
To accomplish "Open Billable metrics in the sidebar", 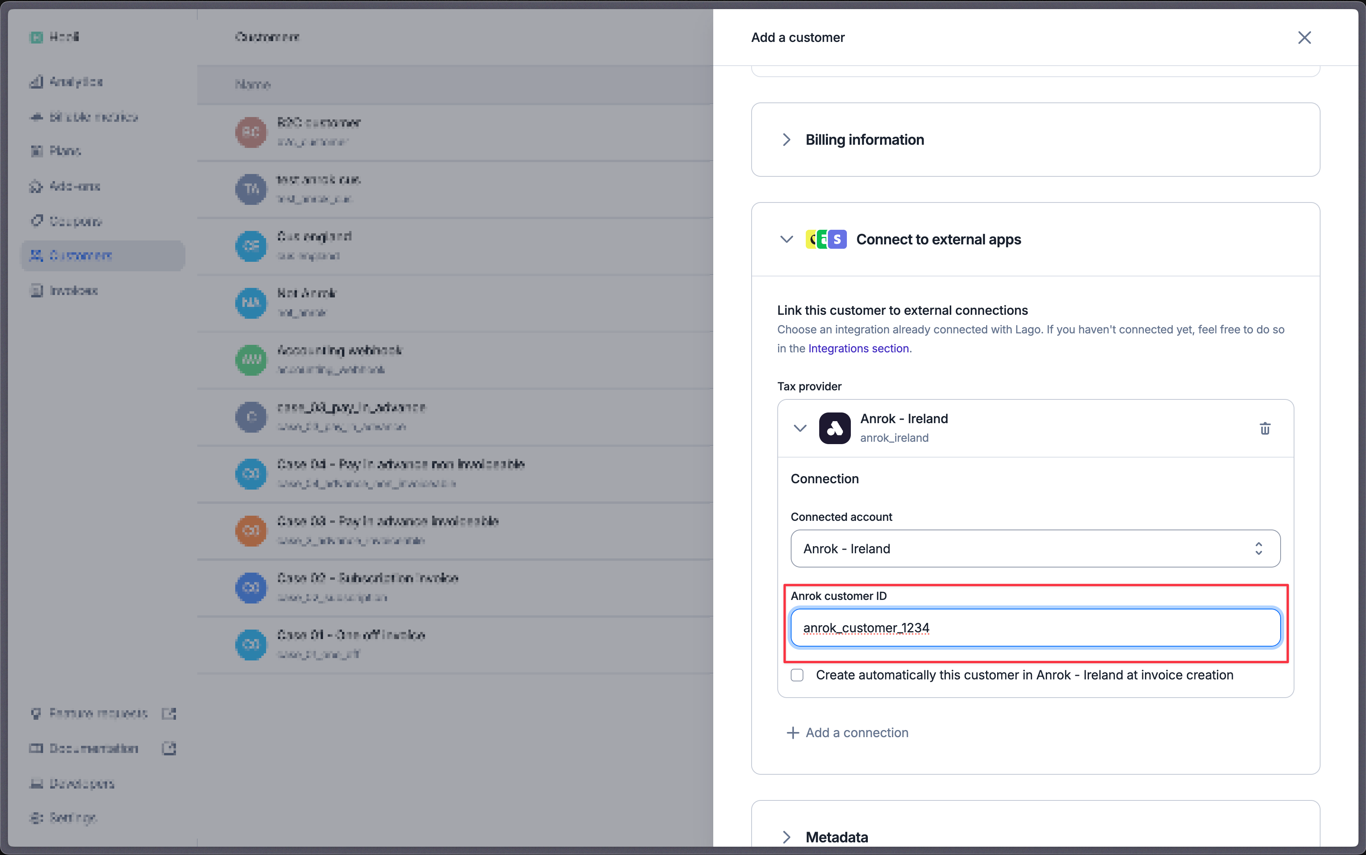I will [103, 117].
